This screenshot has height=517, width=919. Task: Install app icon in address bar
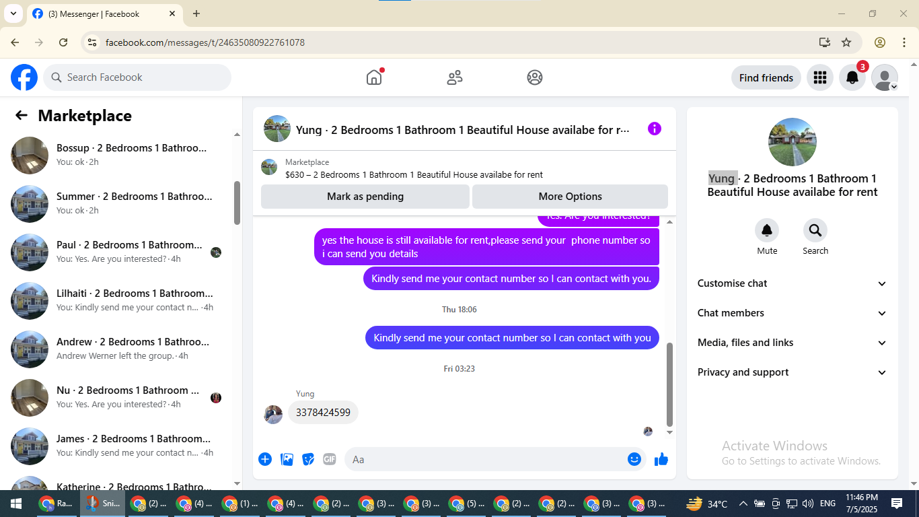pyautogui.click(x=825, y=42)
